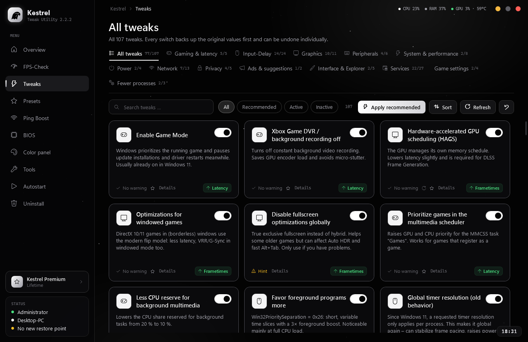This screenshot has width=528, height=342.
Task: Click Apply recommended
Action: [x=392, y=107]
